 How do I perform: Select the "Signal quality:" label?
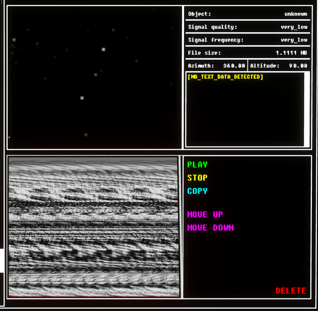212,27
